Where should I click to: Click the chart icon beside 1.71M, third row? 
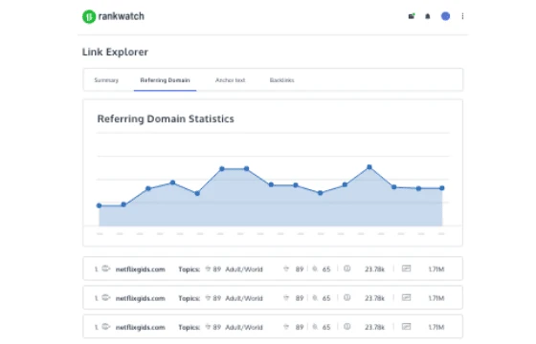pos(406,327)
